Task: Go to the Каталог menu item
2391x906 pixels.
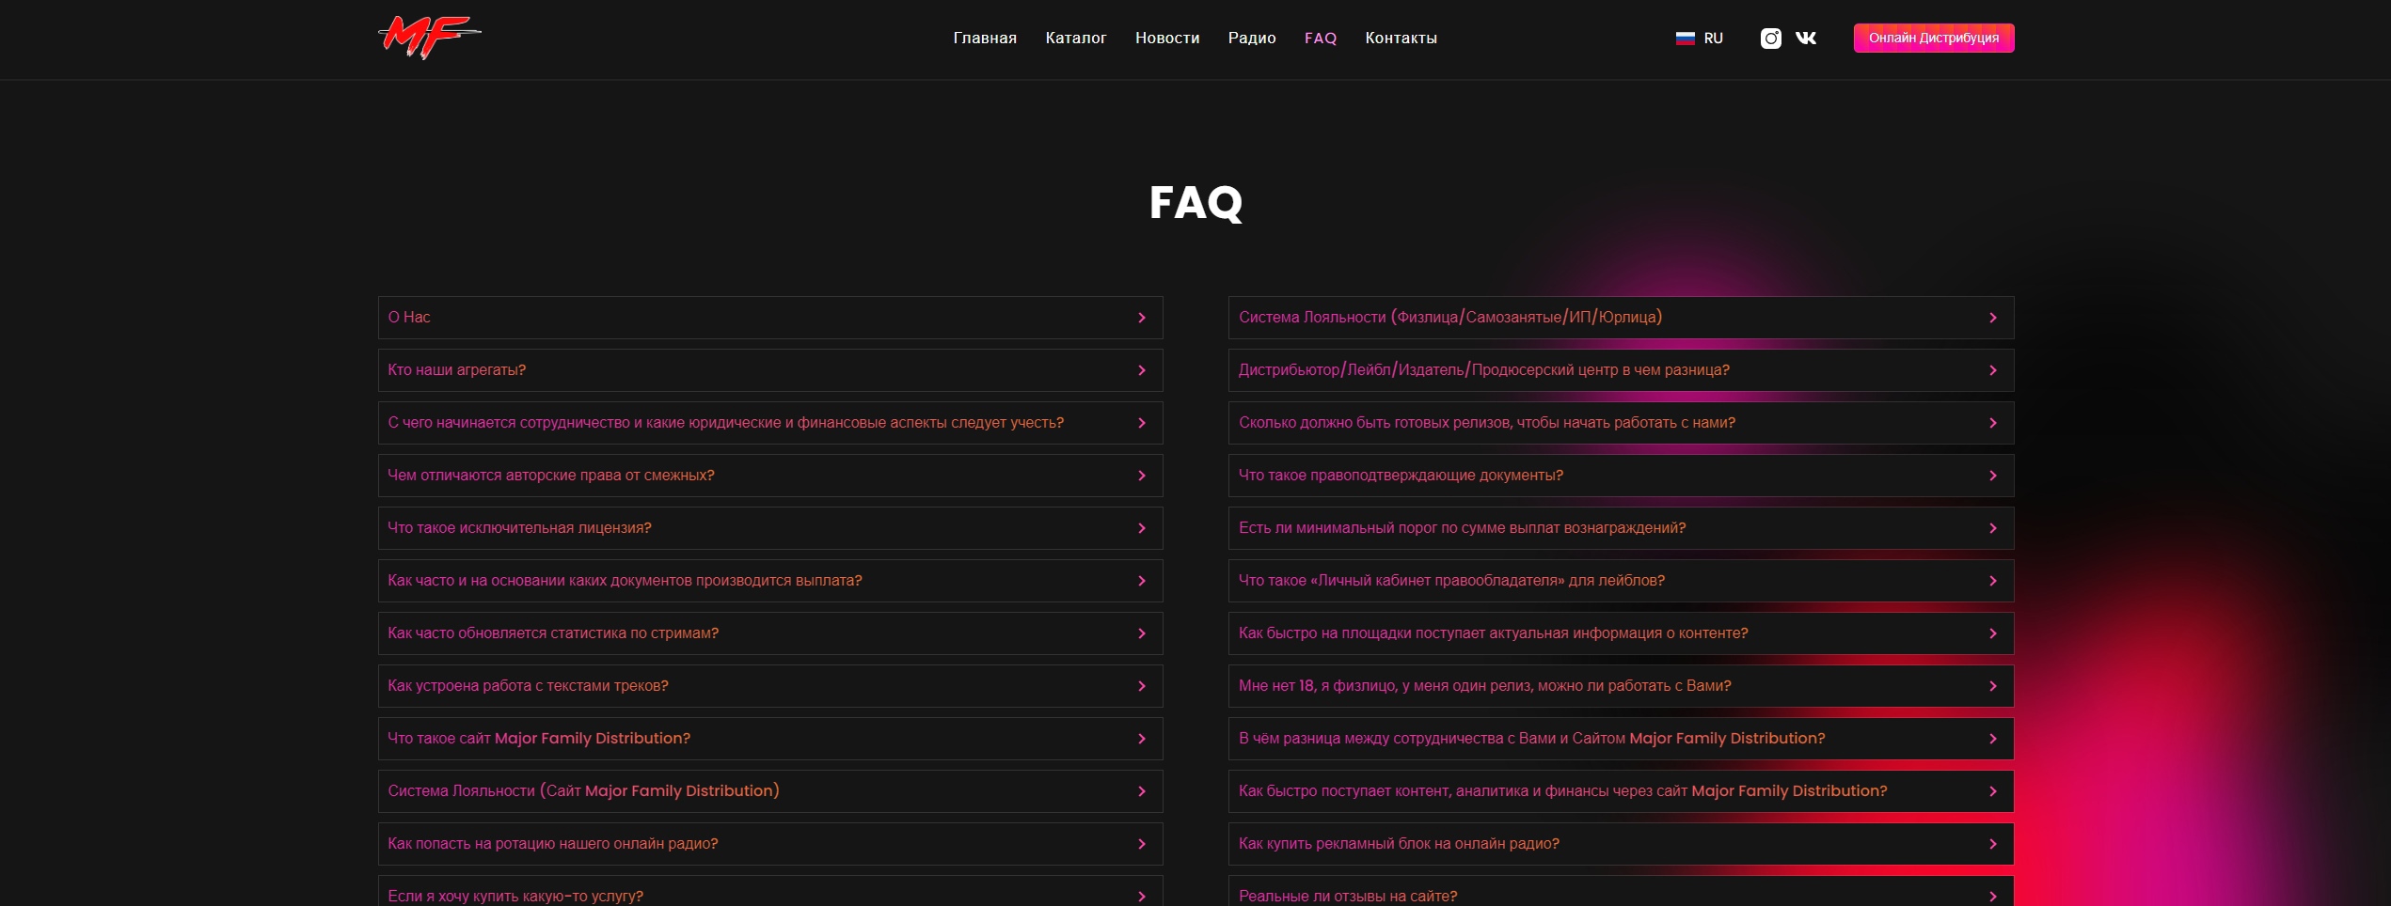Action: [1075, 39]
